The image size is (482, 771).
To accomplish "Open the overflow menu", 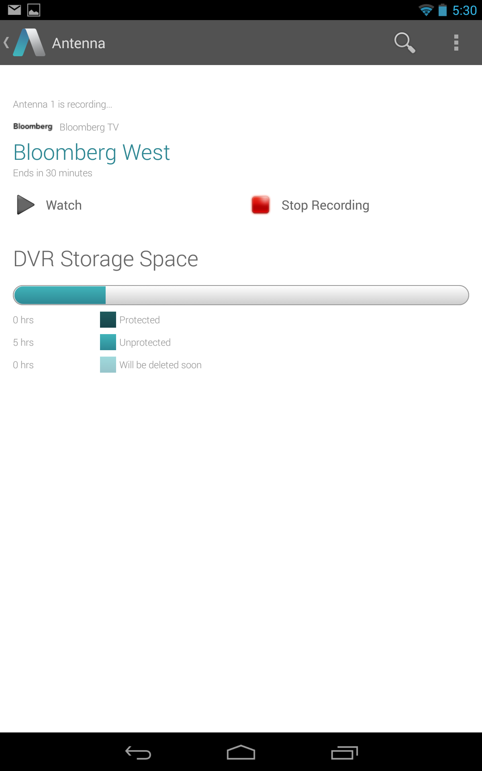I will pyautogui.click(x=456, y=43).
